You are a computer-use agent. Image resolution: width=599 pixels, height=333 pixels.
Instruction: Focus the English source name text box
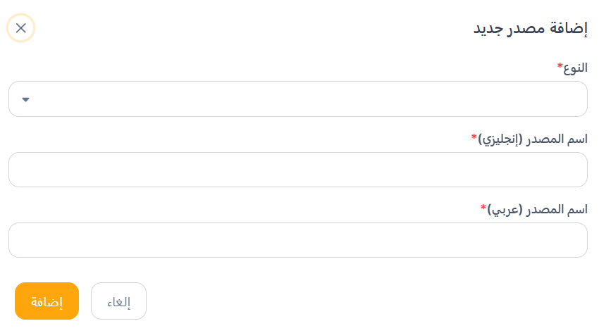(297, 170)
